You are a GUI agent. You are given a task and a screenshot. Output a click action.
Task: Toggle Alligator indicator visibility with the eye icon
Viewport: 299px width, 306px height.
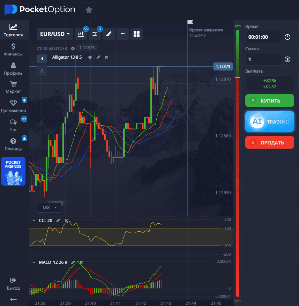(x=90, y=57)
